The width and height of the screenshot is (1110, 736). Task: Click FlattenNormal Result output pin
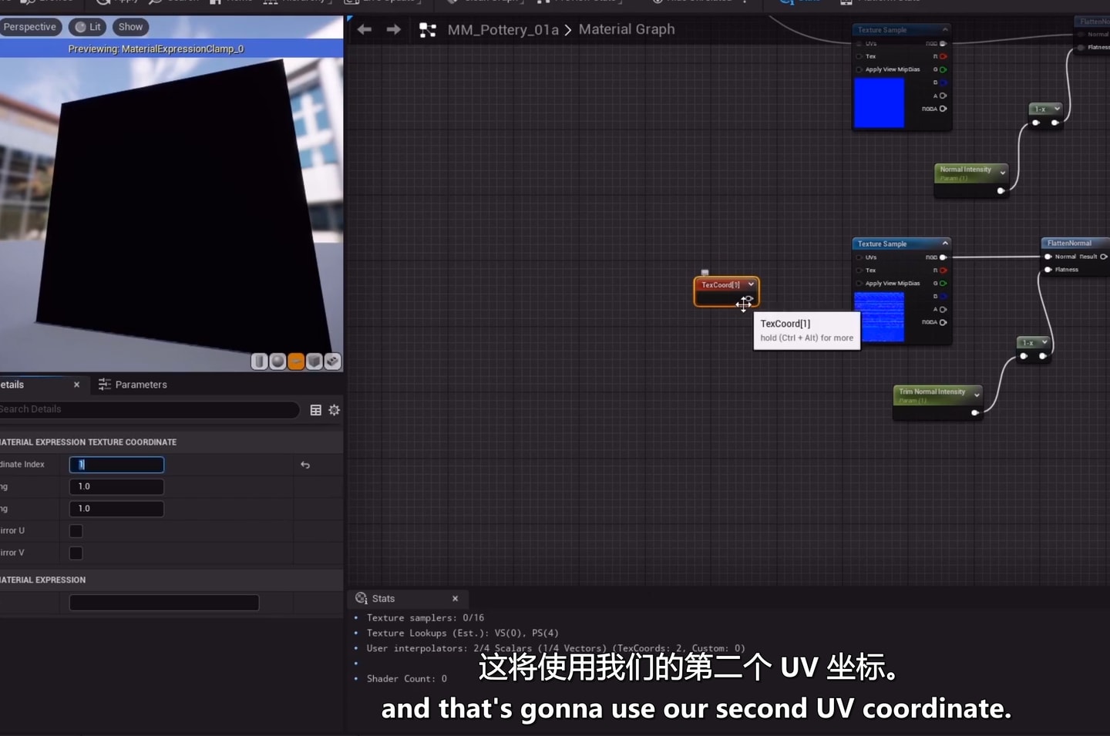coord(1104,257)
